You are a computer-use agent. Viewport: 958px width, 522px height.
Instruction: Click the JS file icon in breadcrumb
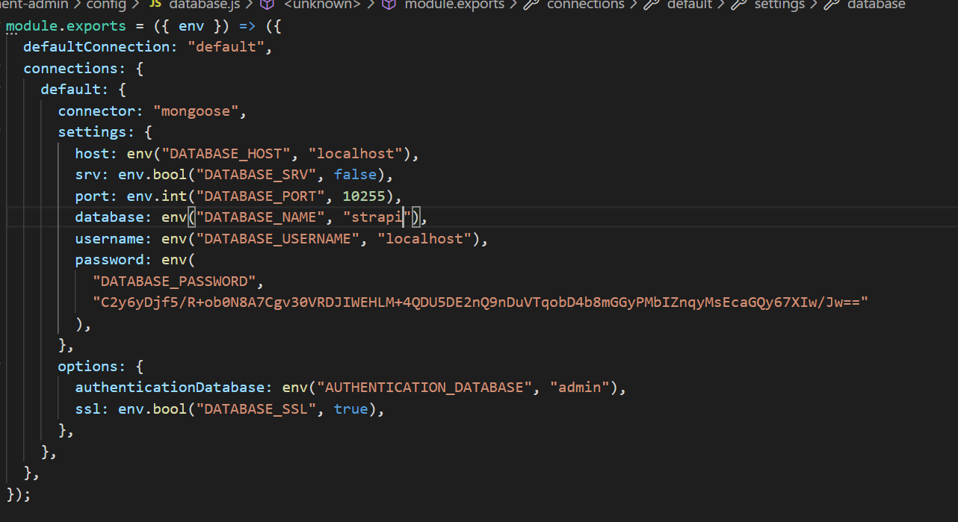click(x=156, y=4)
